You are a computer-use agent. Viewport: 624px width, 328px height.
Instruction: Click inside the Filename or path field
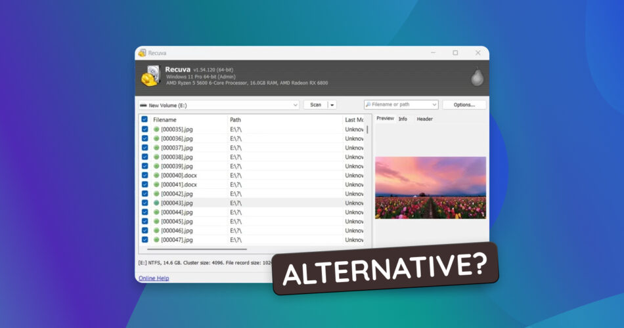(x=401, y=104)
